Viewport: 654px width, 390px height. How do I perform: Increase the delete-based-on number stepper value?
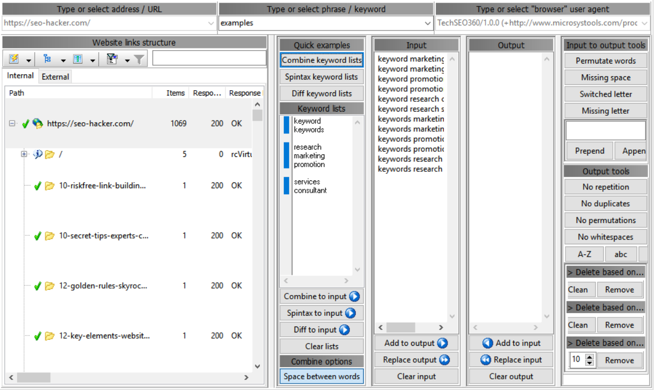589,357
